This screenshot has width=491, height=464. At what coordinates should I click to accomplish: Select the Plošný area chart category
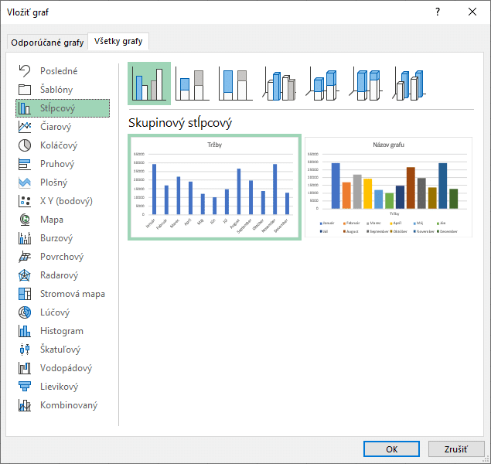click(x=63, y=183)
